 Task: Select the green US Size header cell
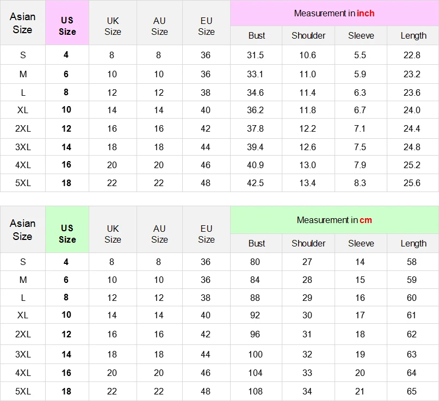pyautogui.click(x=67, y=230)
